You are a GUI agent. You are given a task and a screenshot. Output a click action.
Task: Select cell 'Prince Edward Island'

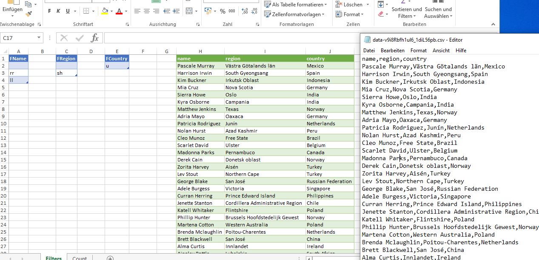(265, 196)
